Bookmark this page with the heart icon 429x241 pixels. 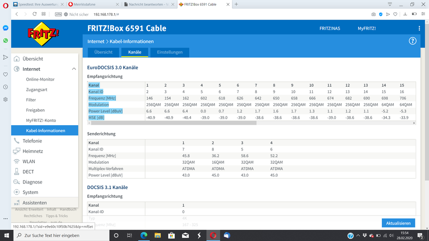point(396,14)
